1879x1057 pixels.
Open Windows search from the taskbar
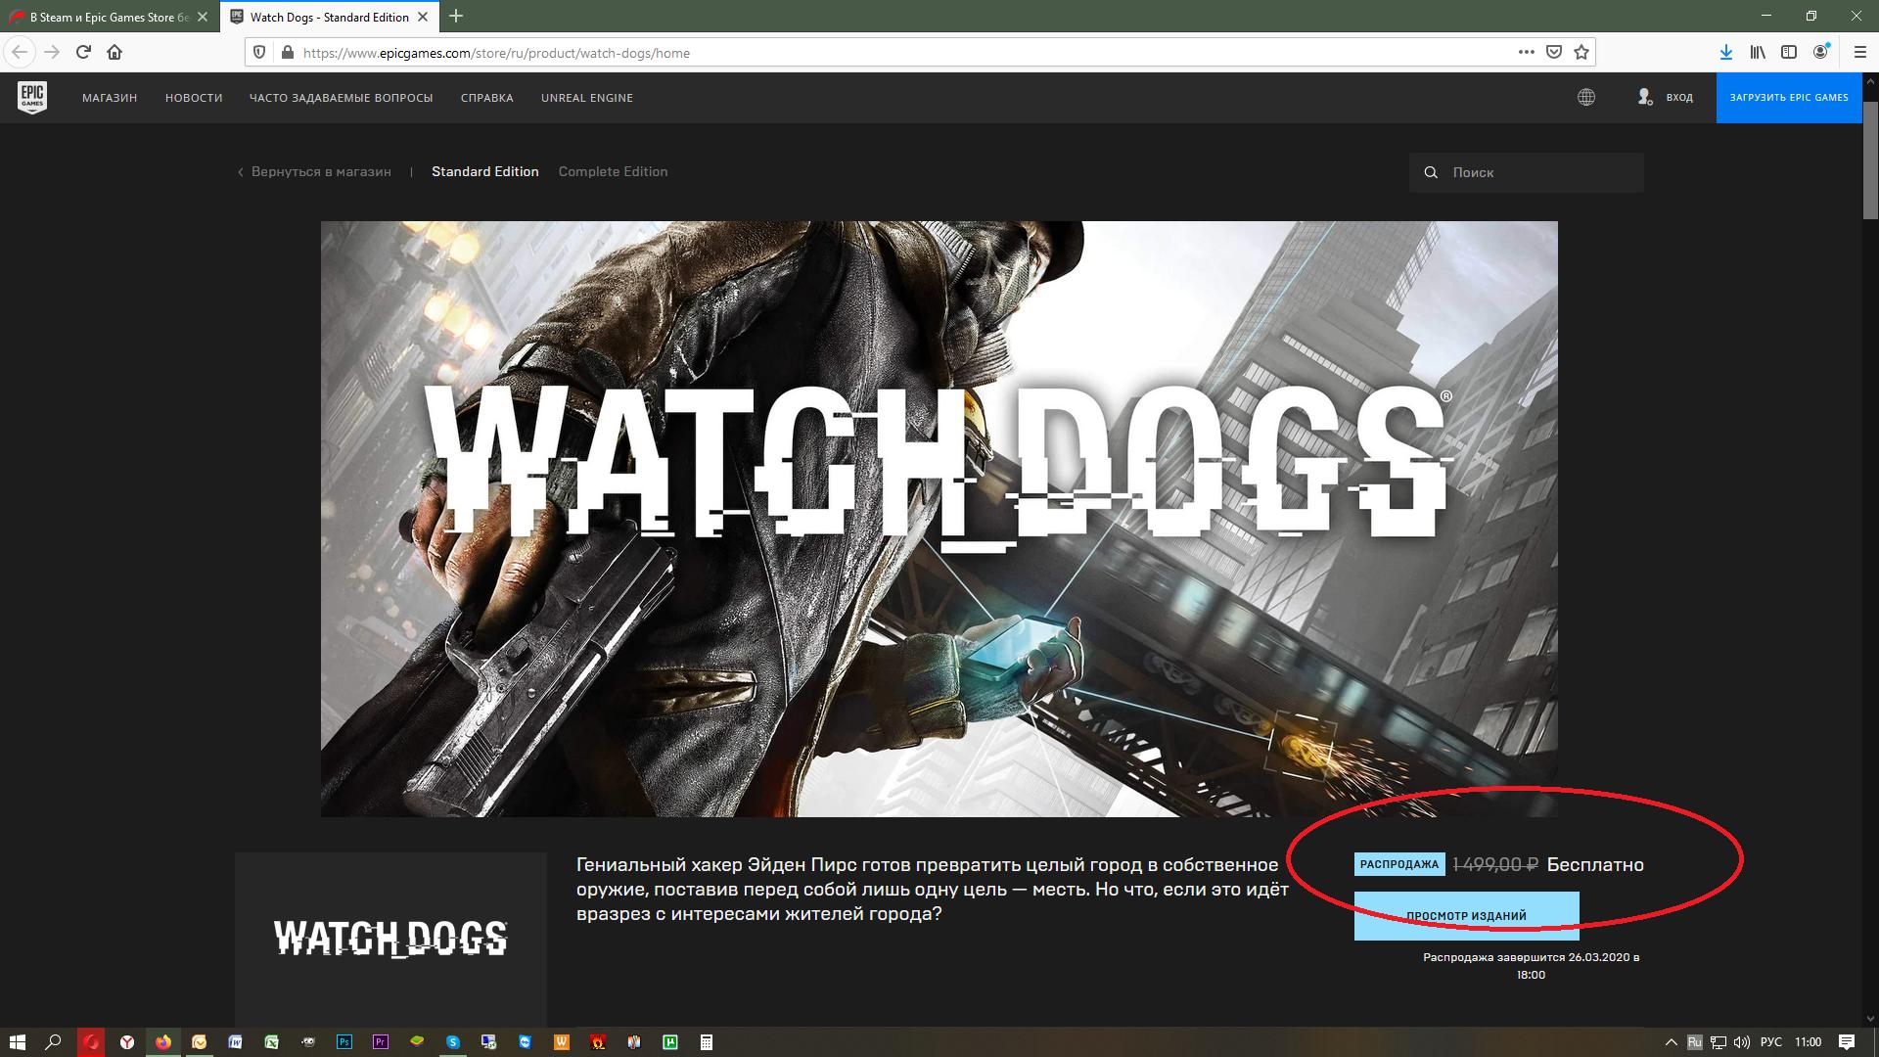tap(54, 1042)
